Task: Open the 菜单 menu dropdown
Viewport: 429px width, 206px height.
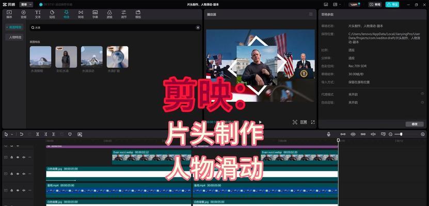Action: [26, 4]
